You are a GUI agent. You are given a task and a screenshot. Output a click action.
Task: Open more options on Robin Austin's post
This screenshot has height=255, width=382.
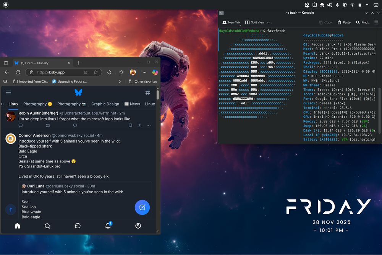[x=149, y=125]
